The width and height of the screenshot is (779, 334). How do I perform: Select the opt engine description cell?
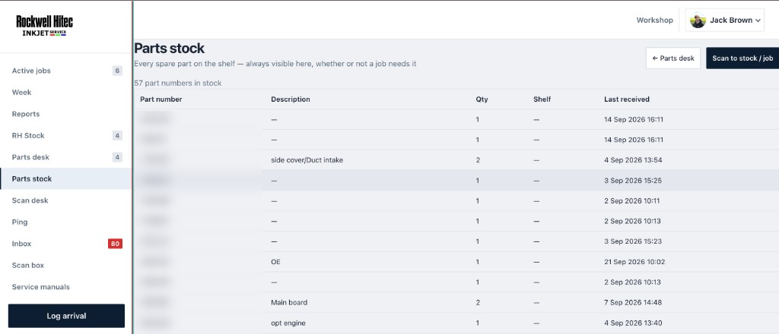[x=288, y=323]
